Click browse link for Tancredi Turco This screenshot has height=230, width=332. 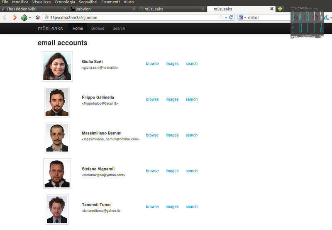152,206
